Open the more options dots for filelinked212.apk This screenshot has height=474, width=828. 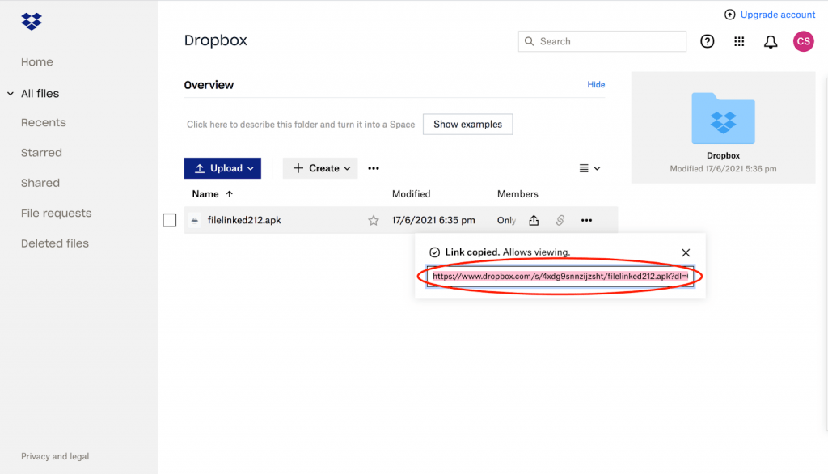(586, 220)
